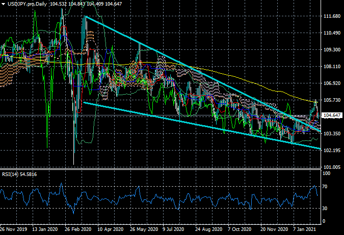Click the 108.110 price axis label
344x235 pixels.
coord(332,66)
